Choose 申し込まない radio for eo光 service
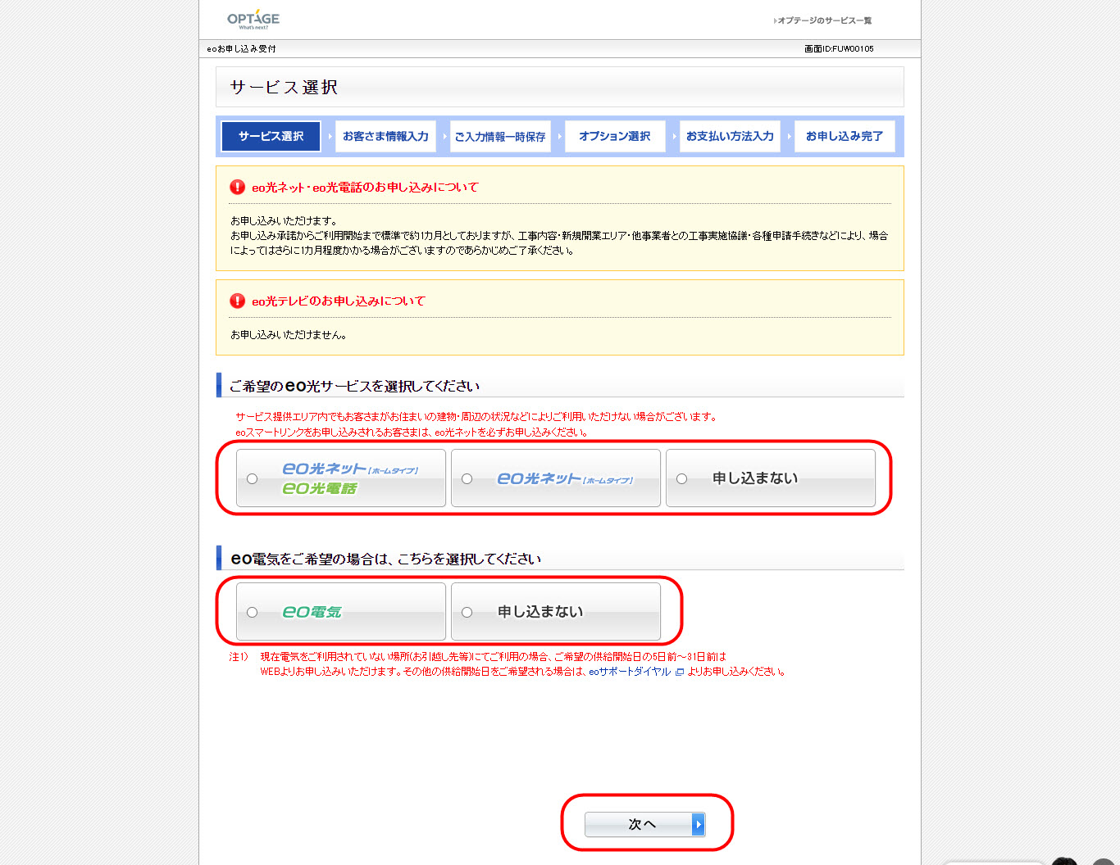Viewport: 1120px width, 865px height. pos(681,479)
